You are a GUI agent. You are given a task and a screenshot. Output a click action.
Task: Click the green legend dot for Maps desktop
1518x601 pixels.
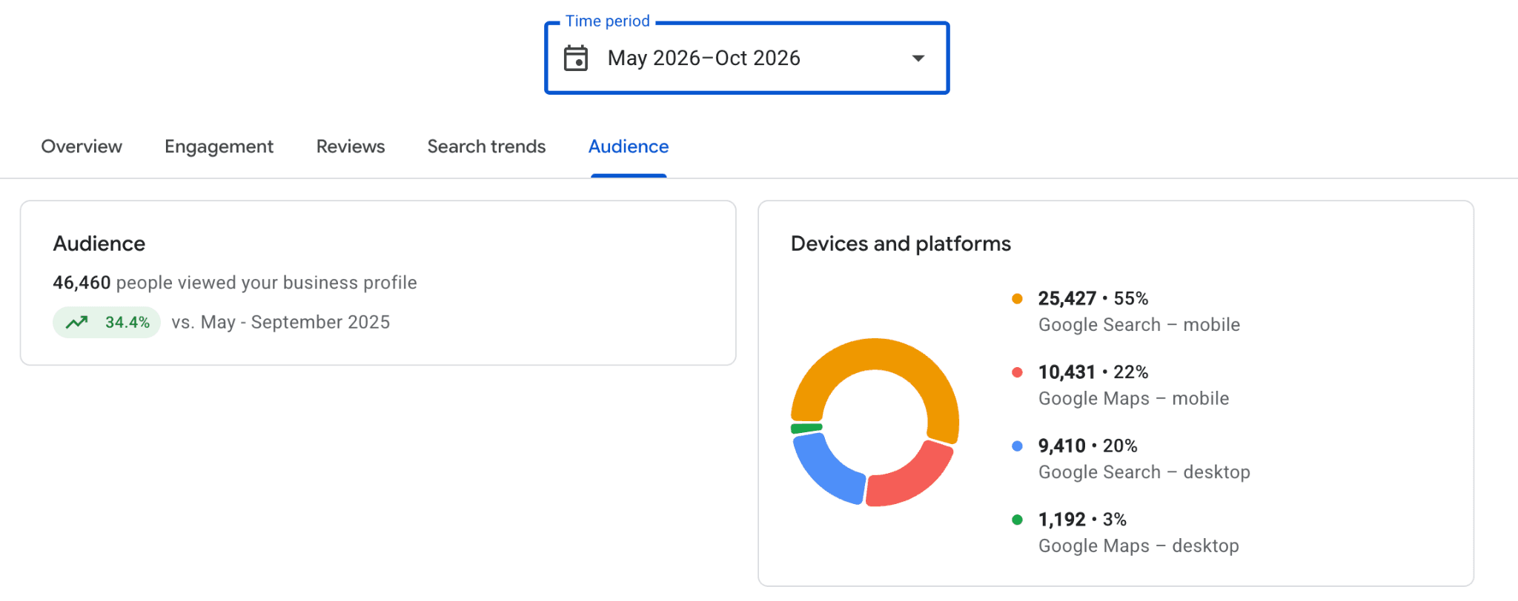pyautogui.click(x=1018, y=520)
